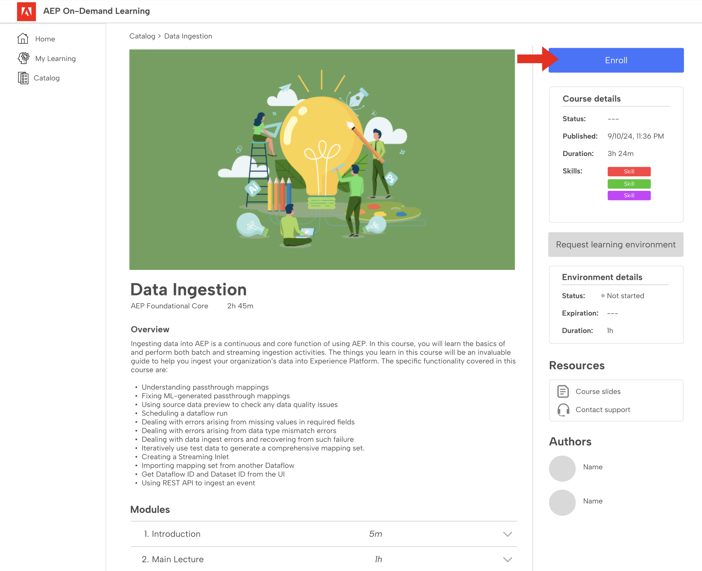Open the Course slides link
This screenshot has height=571, width=702.
[x=598, y=391]
